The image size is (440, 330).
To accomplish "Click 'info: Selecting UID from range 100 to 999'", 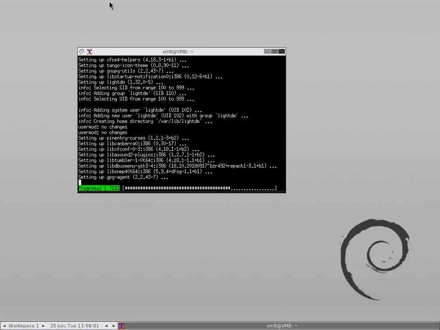I will (136, 99).
